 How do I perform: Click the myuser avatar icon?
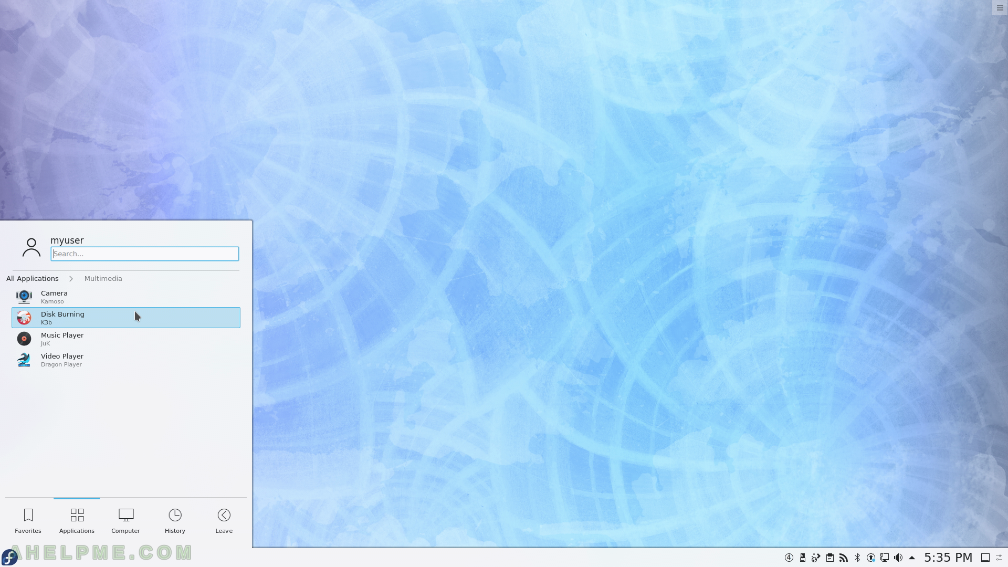[x=31, y=247]
